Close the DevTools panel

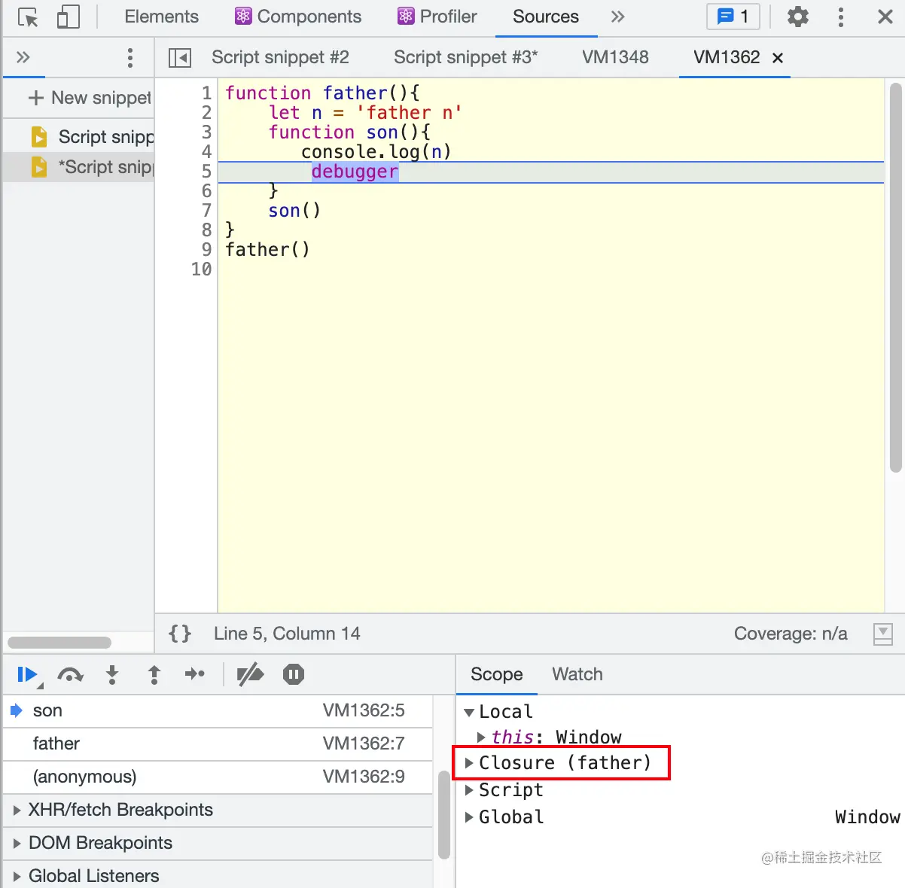tap(885, 17)
